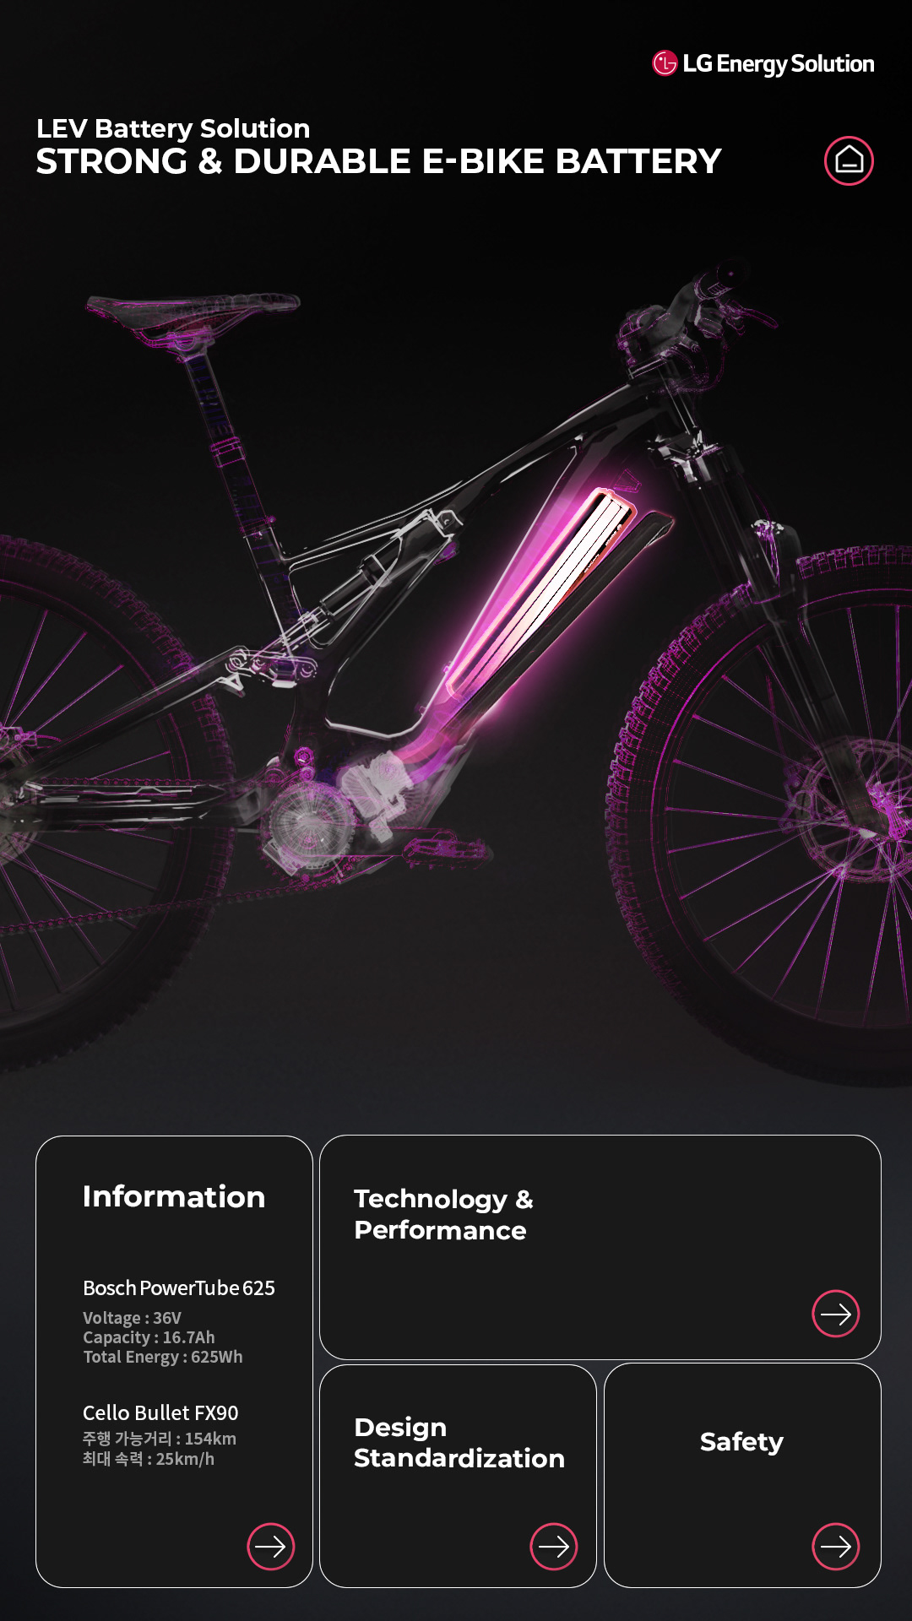Select the Design Standardization heading
The width and height of the screenshot is (912, 1621).
coord(459,1442)
